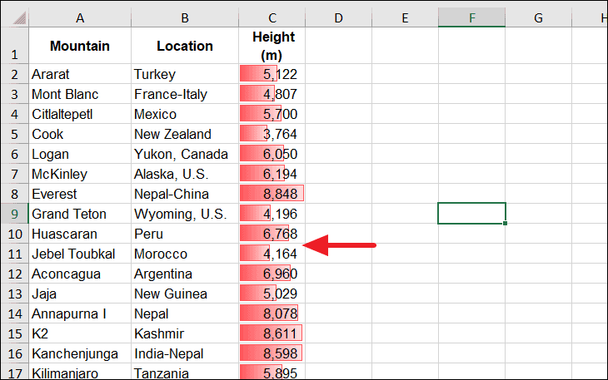The height and width of the screenshot is (380, 608).
Task: Select row 5 header
Action: [x=14, y=134]
